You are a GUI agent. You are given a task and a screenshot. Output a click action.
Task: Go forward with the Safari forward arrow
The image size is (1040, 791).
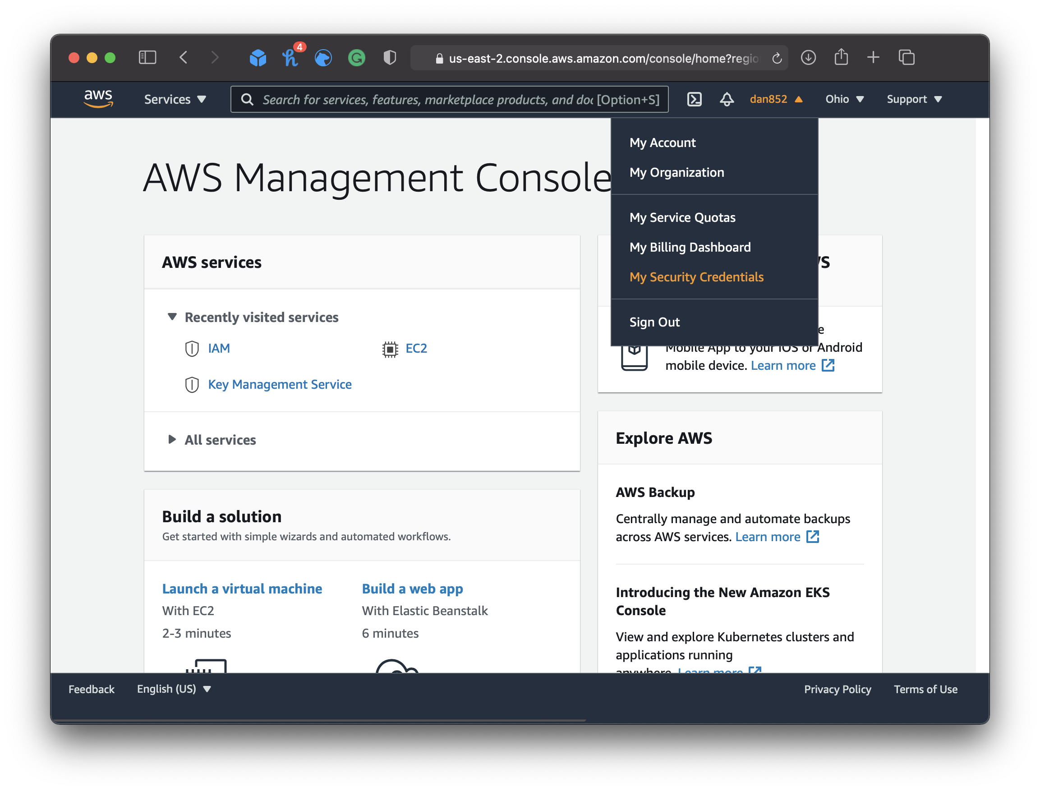pyautogui.click(x=215, y=58)
